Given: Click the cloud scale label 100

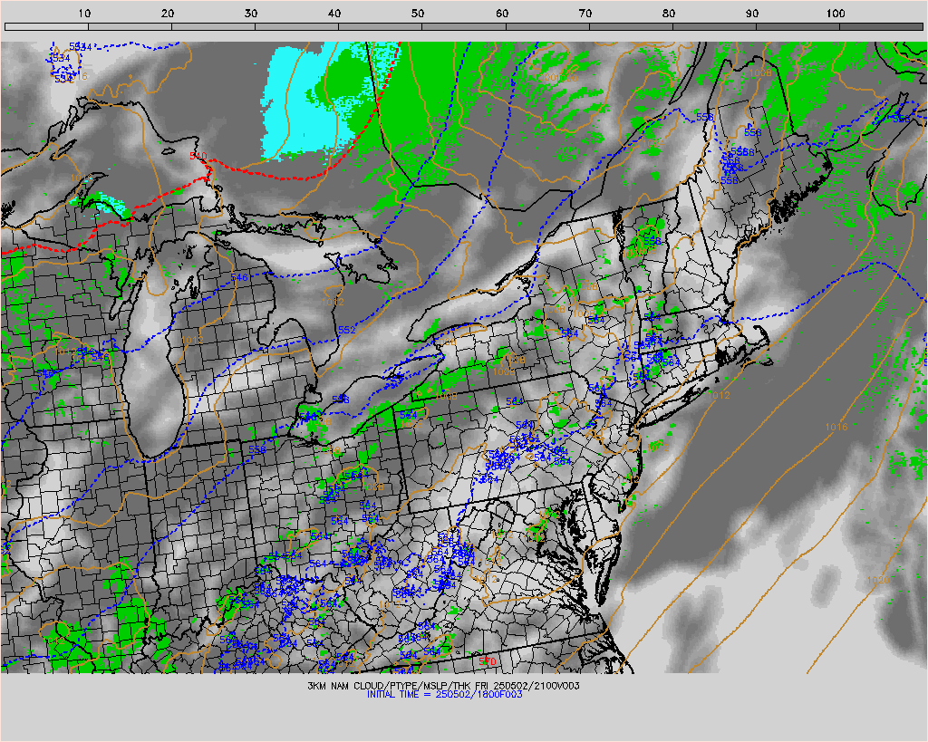Looking at the screenshot, I should [836, 13].
